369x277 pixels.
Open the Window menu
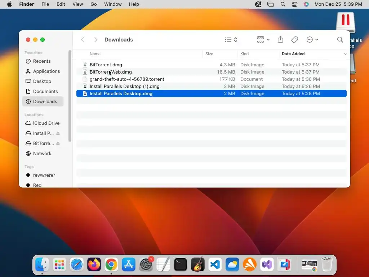(113, 4)
